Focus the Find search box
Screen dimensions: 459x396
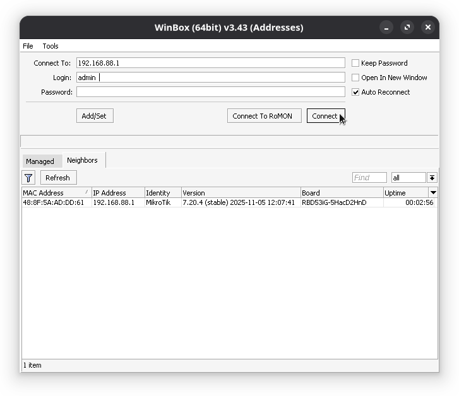(369, 178)
